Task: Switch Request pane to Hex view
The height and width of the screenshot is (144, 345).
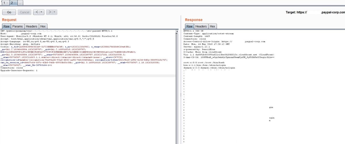Action: (x=43, y=26)
